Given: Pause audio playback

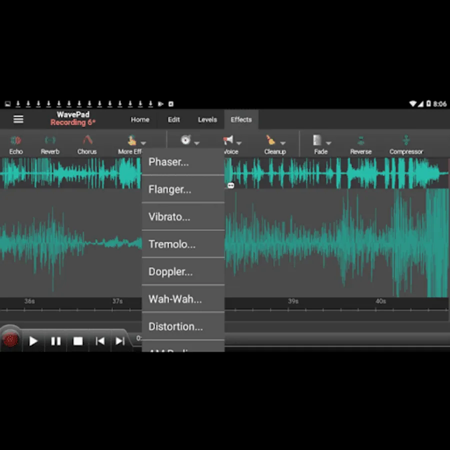Looking at the screenshot, I should click(x=56, y=340).
